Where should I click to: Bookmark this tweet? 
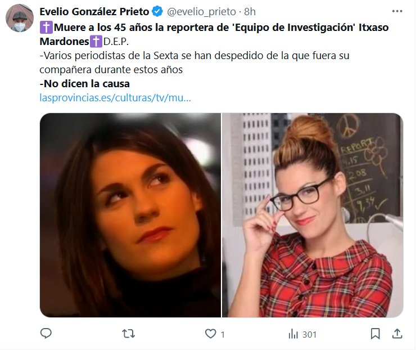[x=375, y=334]
